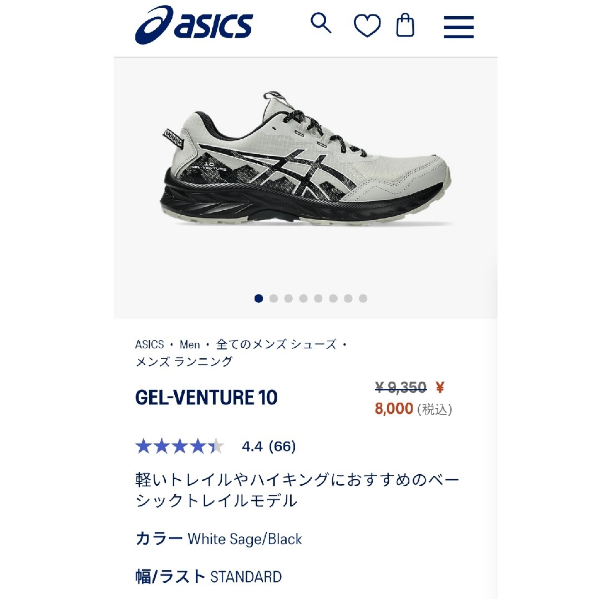This screenshot has width=599, height=599.
Task: Open the 全てのメンズ シューズ breadcrumb
Action: coord(276,344)
